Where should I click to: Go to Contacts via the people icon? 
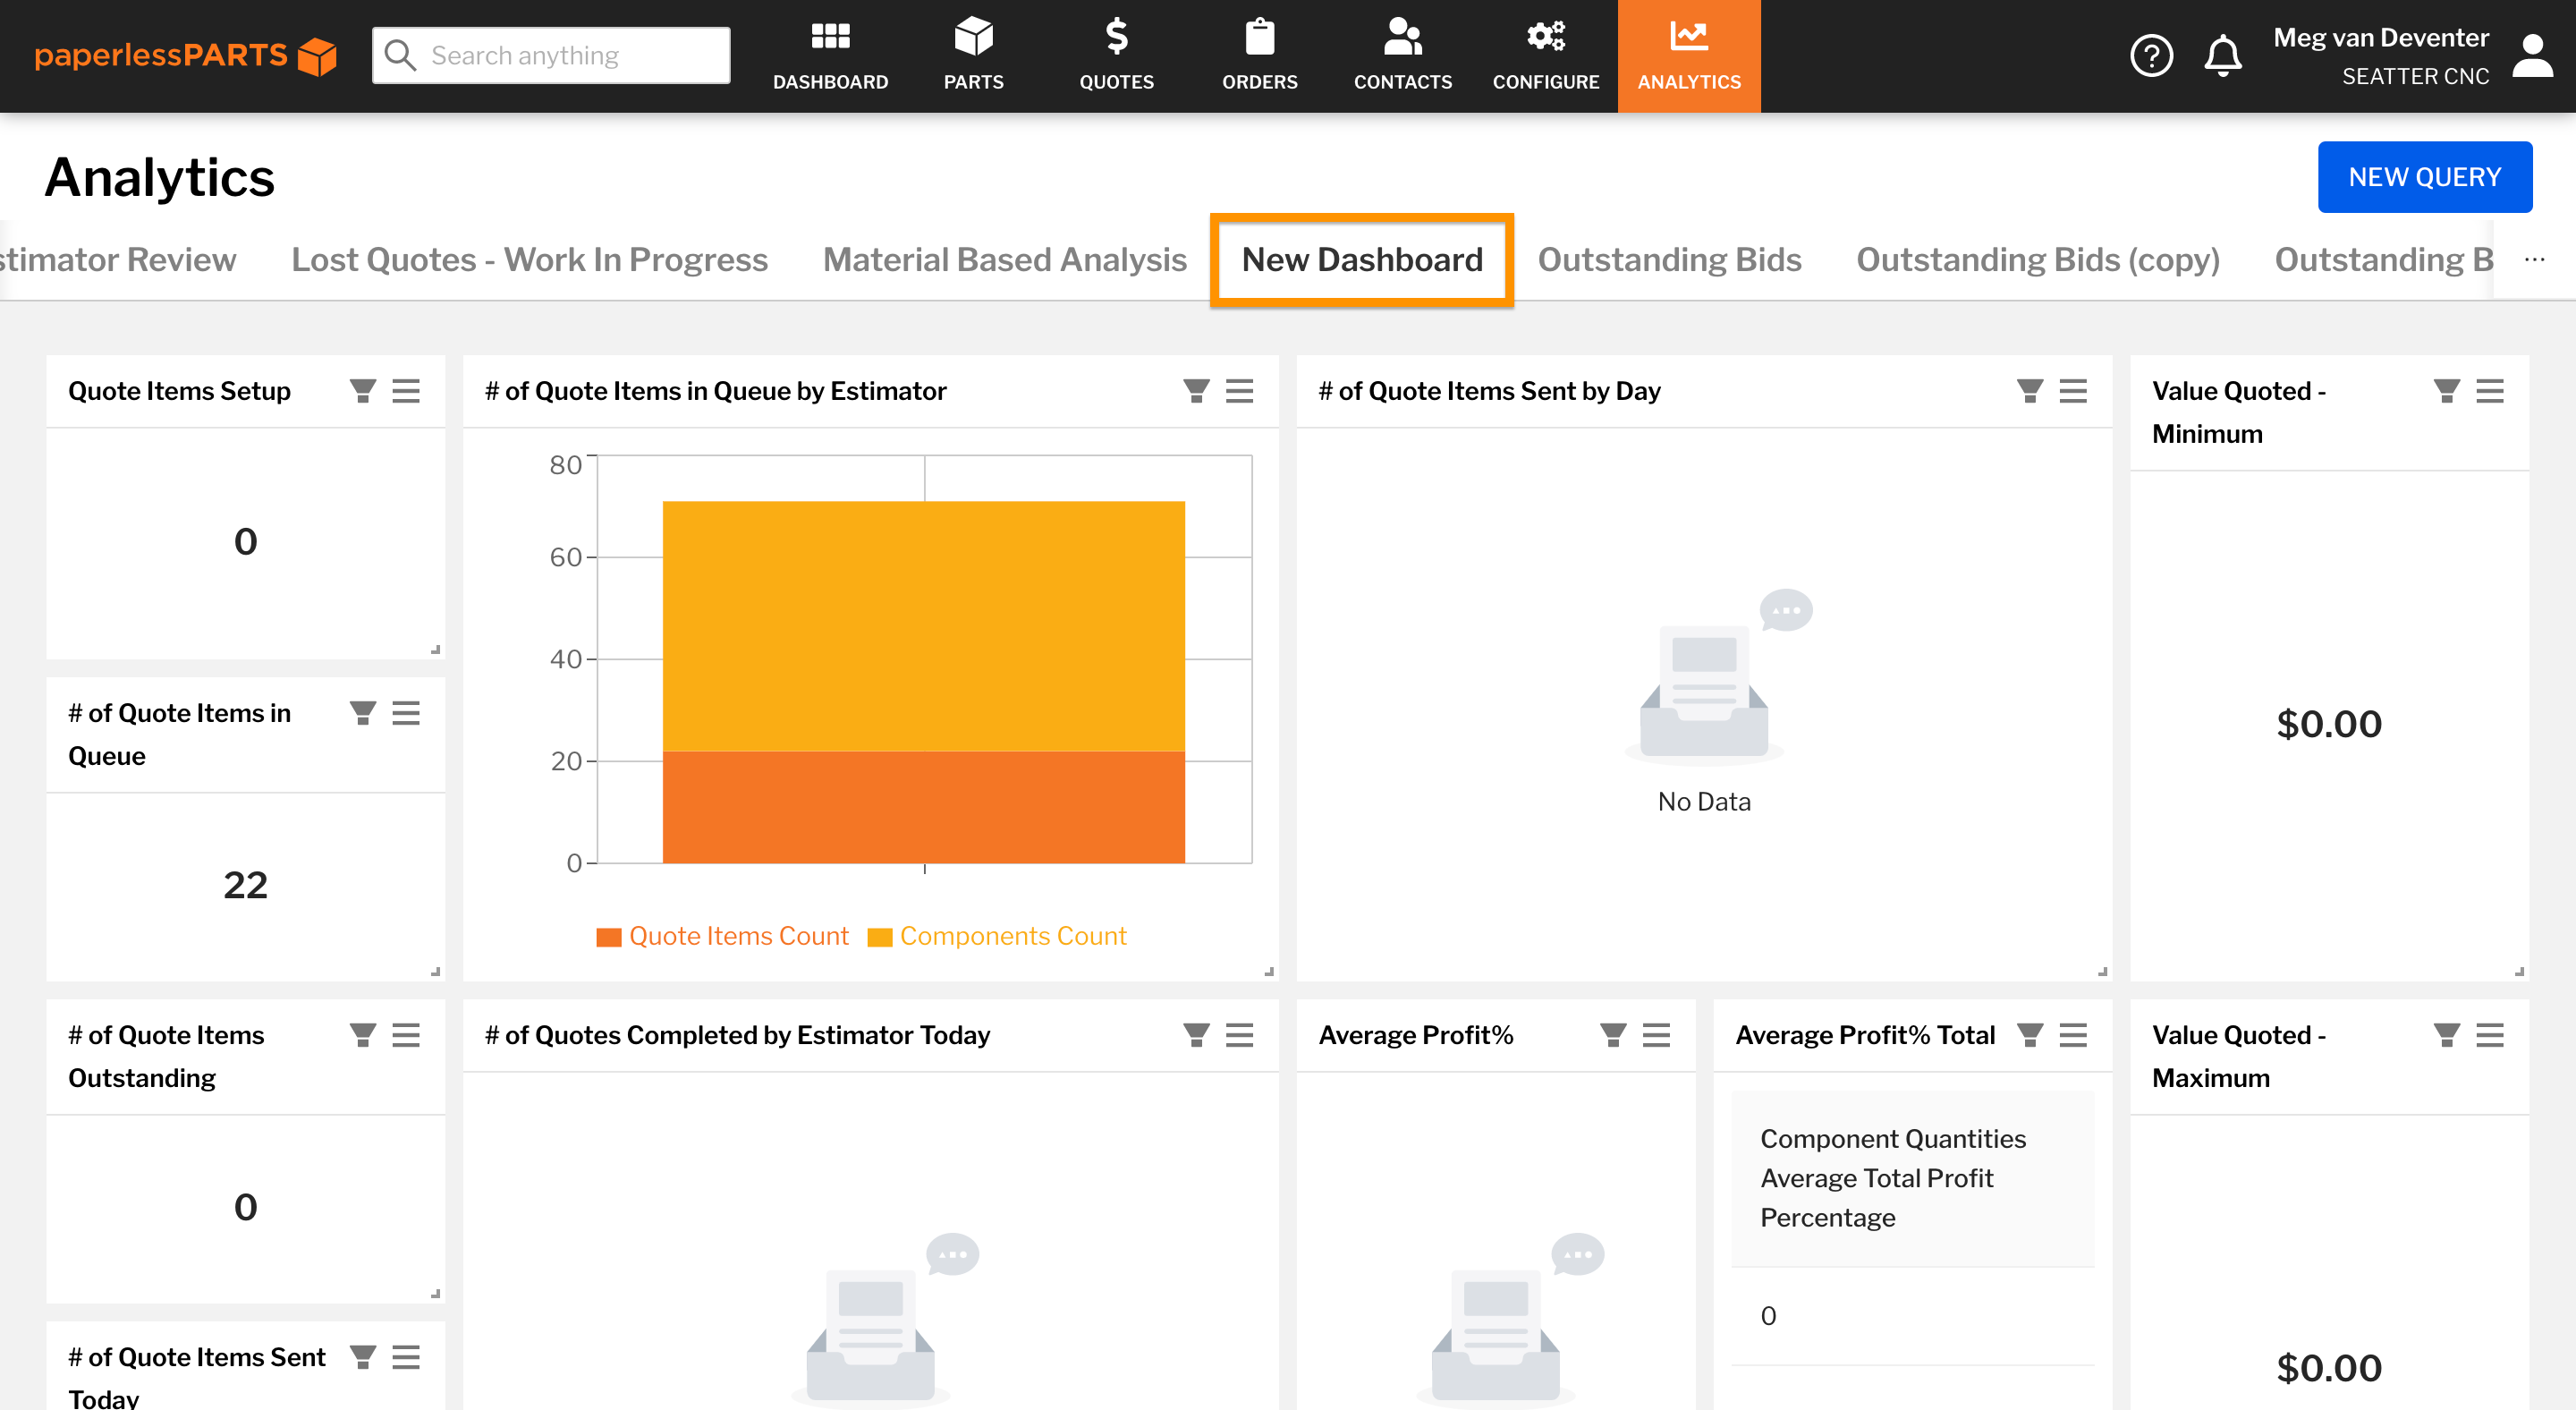(x=1402, y=55)
